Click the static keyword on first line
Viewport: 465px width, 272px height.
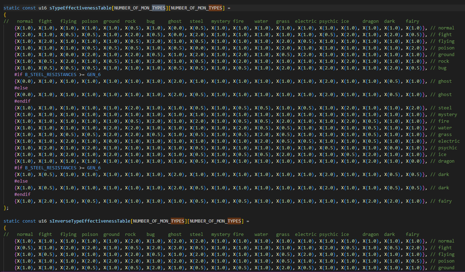click(x=12, y=8)
